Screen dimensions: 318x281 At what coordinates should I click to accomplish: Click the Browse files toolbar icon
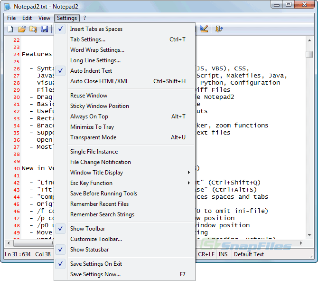tap(33, 29)
